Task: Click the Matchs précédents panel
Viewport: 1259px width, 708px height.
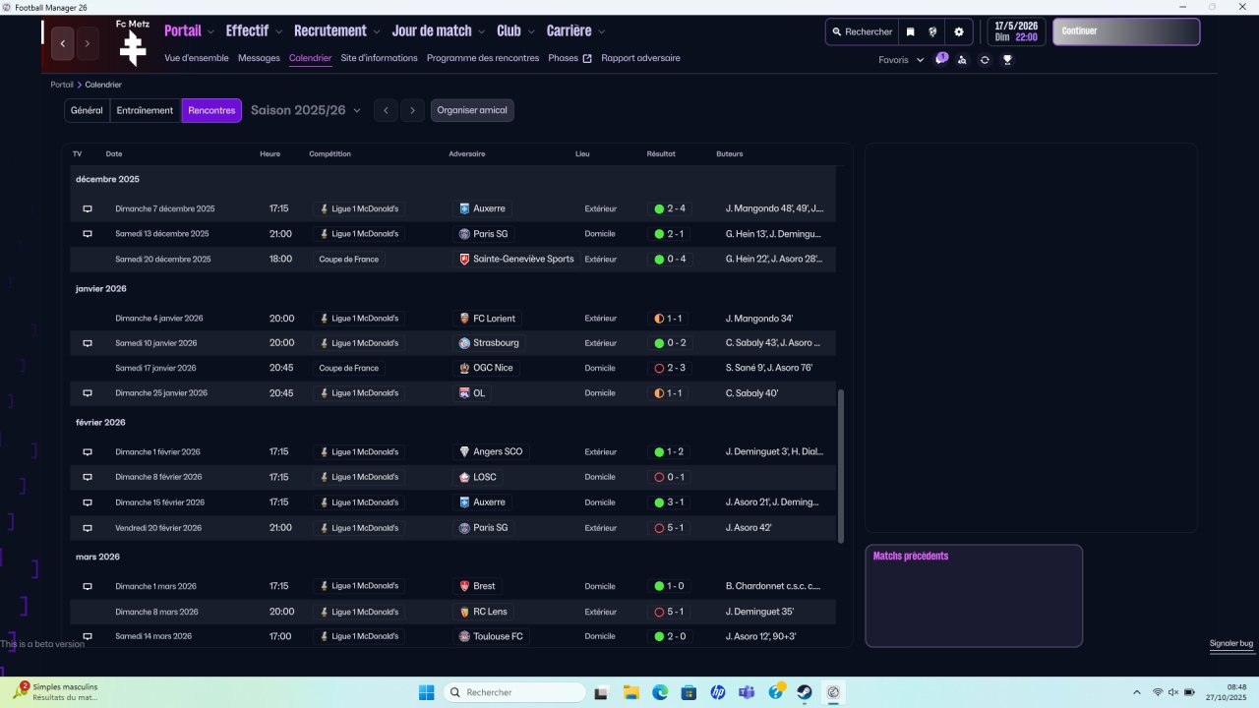Action: tap(974, 596)
